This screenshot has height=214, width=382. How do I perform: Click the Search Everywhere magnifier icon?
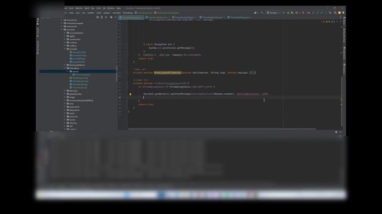point(335,12)
